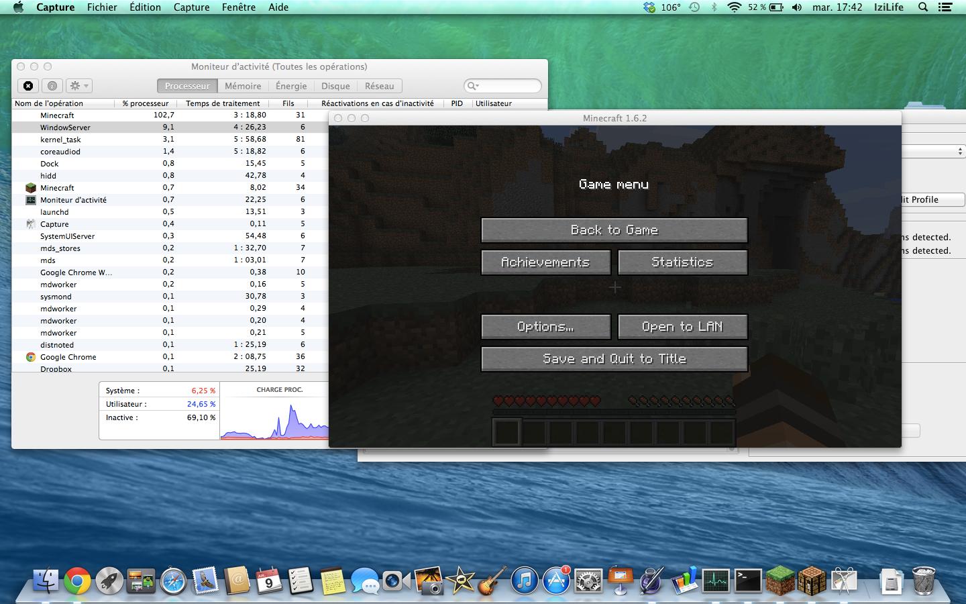Viewport: 966px width, 604px height.
Task: Open Achievements in the game menu
Action: pyautogui.click(x=546, y=262)
